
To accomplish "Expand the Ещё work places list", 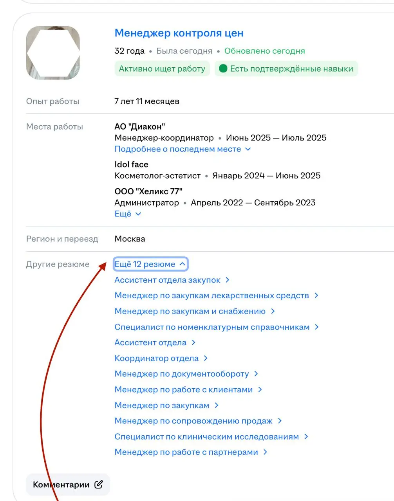I will coord(128,214).
